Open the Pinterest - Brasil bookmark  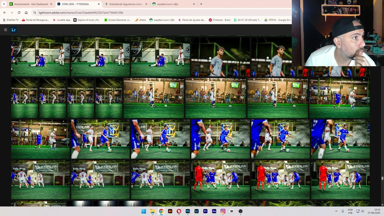[x=220, y=20]
